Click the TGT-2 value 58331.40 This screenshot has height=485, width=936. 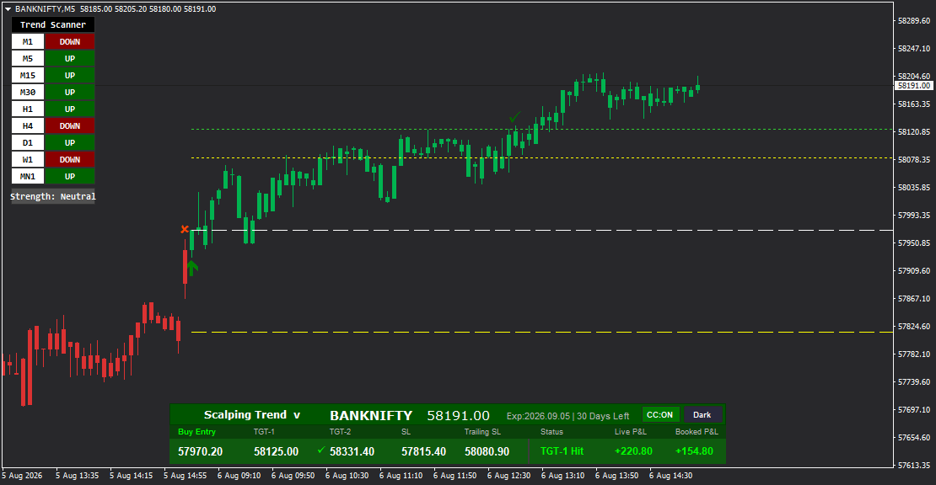pos(352,451)
